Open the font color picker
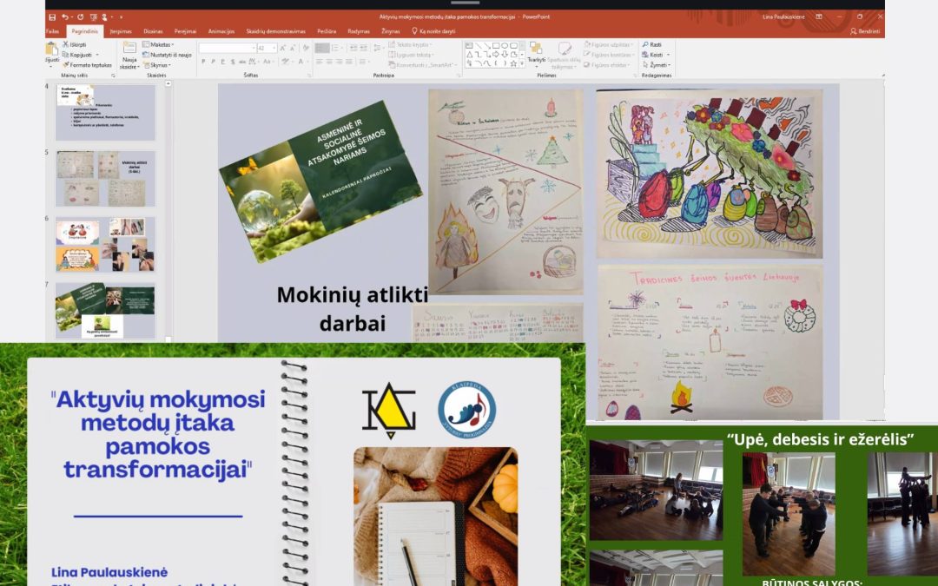 pos(301,61)
